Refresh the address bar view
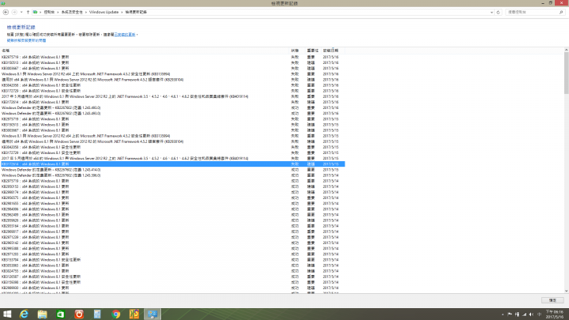This screenshot has width=569, height=320. tap(498, 12)
